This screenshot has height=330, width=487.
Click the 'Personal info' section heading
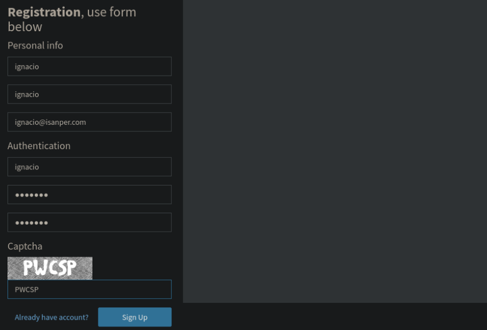click(35, 45)
